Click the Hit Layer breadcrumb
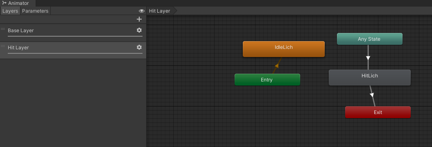 tap(160, 11)
